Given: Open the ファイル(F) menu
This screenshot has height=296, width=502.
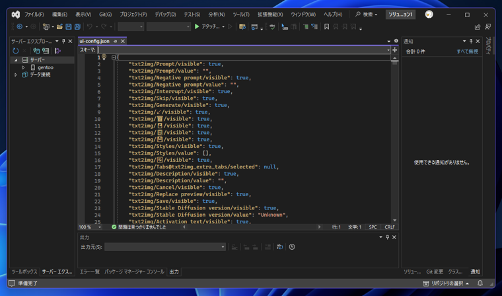Looking at the screenshot, I should pos(34,15).
